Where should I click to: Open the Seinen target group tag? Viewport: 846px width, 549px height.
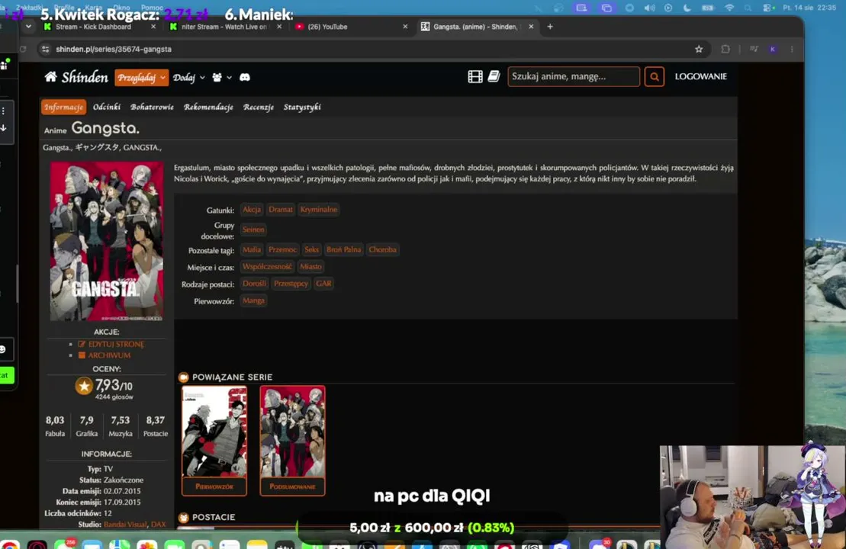[253, 230]
